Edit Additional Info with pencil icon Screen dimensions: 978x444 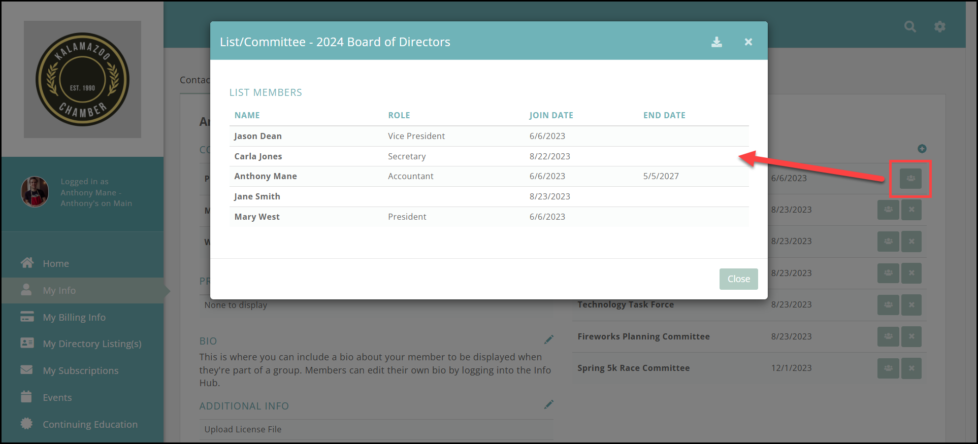pyautogui.click(x=549, y=404)
